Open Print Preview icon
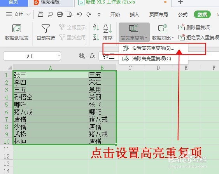 [70, 14]
